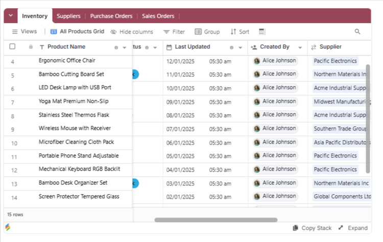Click the info dot in Last Updated header

pyautogui.click(x=231, y=47)
